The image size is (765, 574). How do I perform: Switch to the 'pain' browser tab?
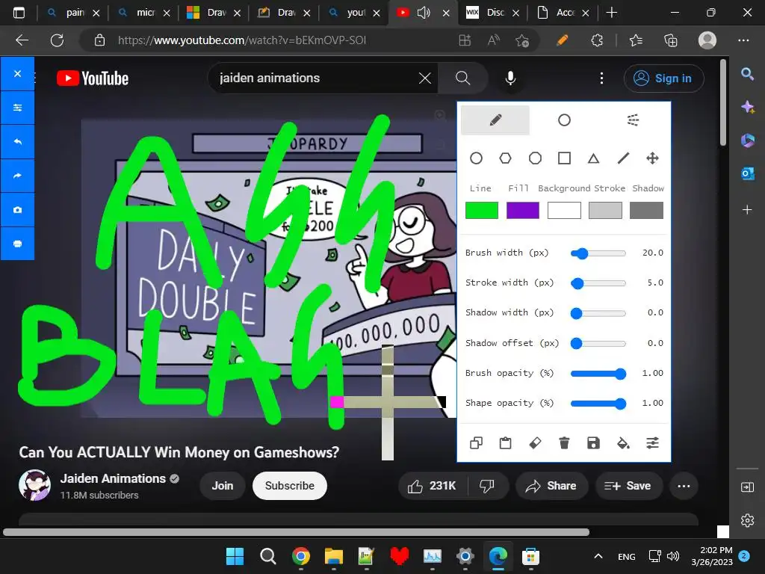[74, 13]
